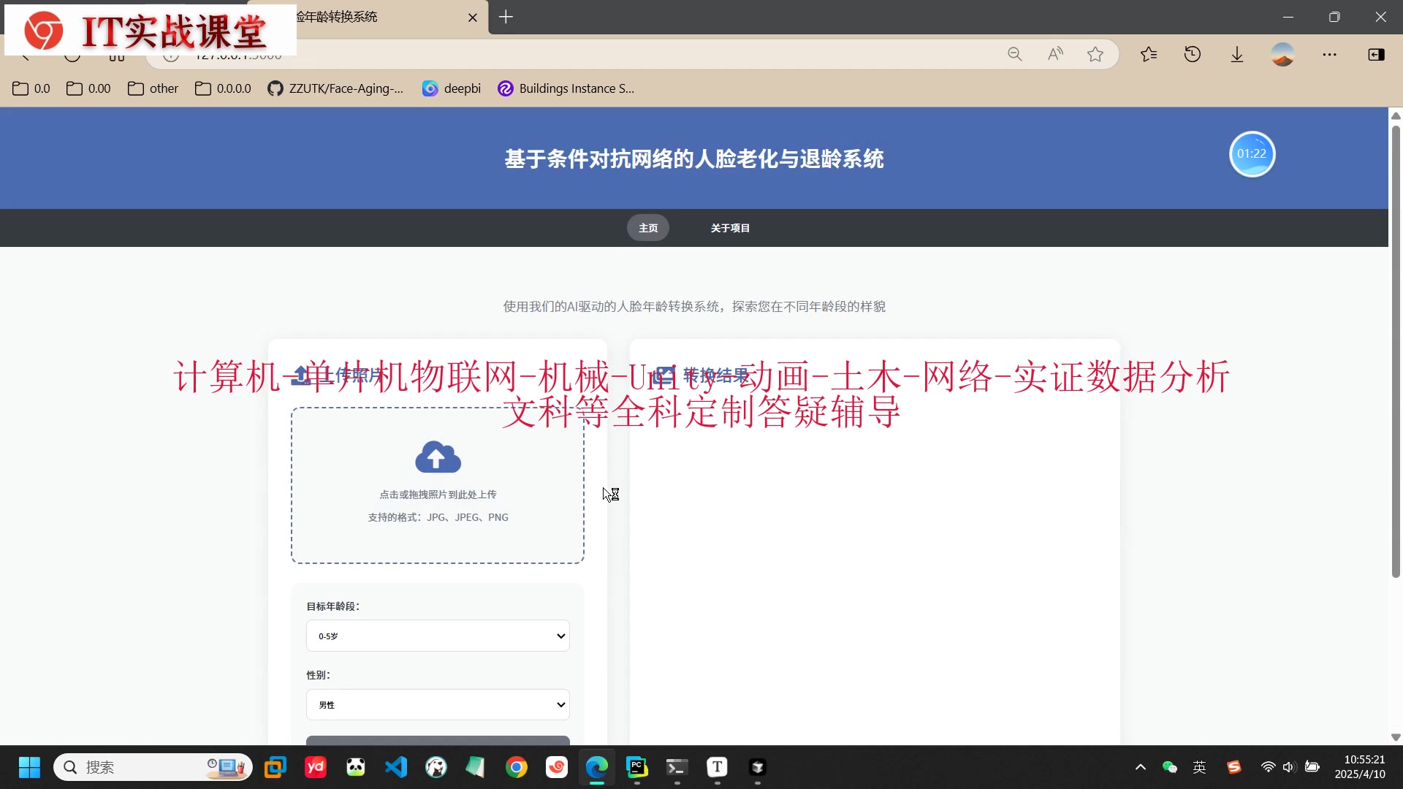Open Visual Studio Code from taskbar

click(395, 767)
